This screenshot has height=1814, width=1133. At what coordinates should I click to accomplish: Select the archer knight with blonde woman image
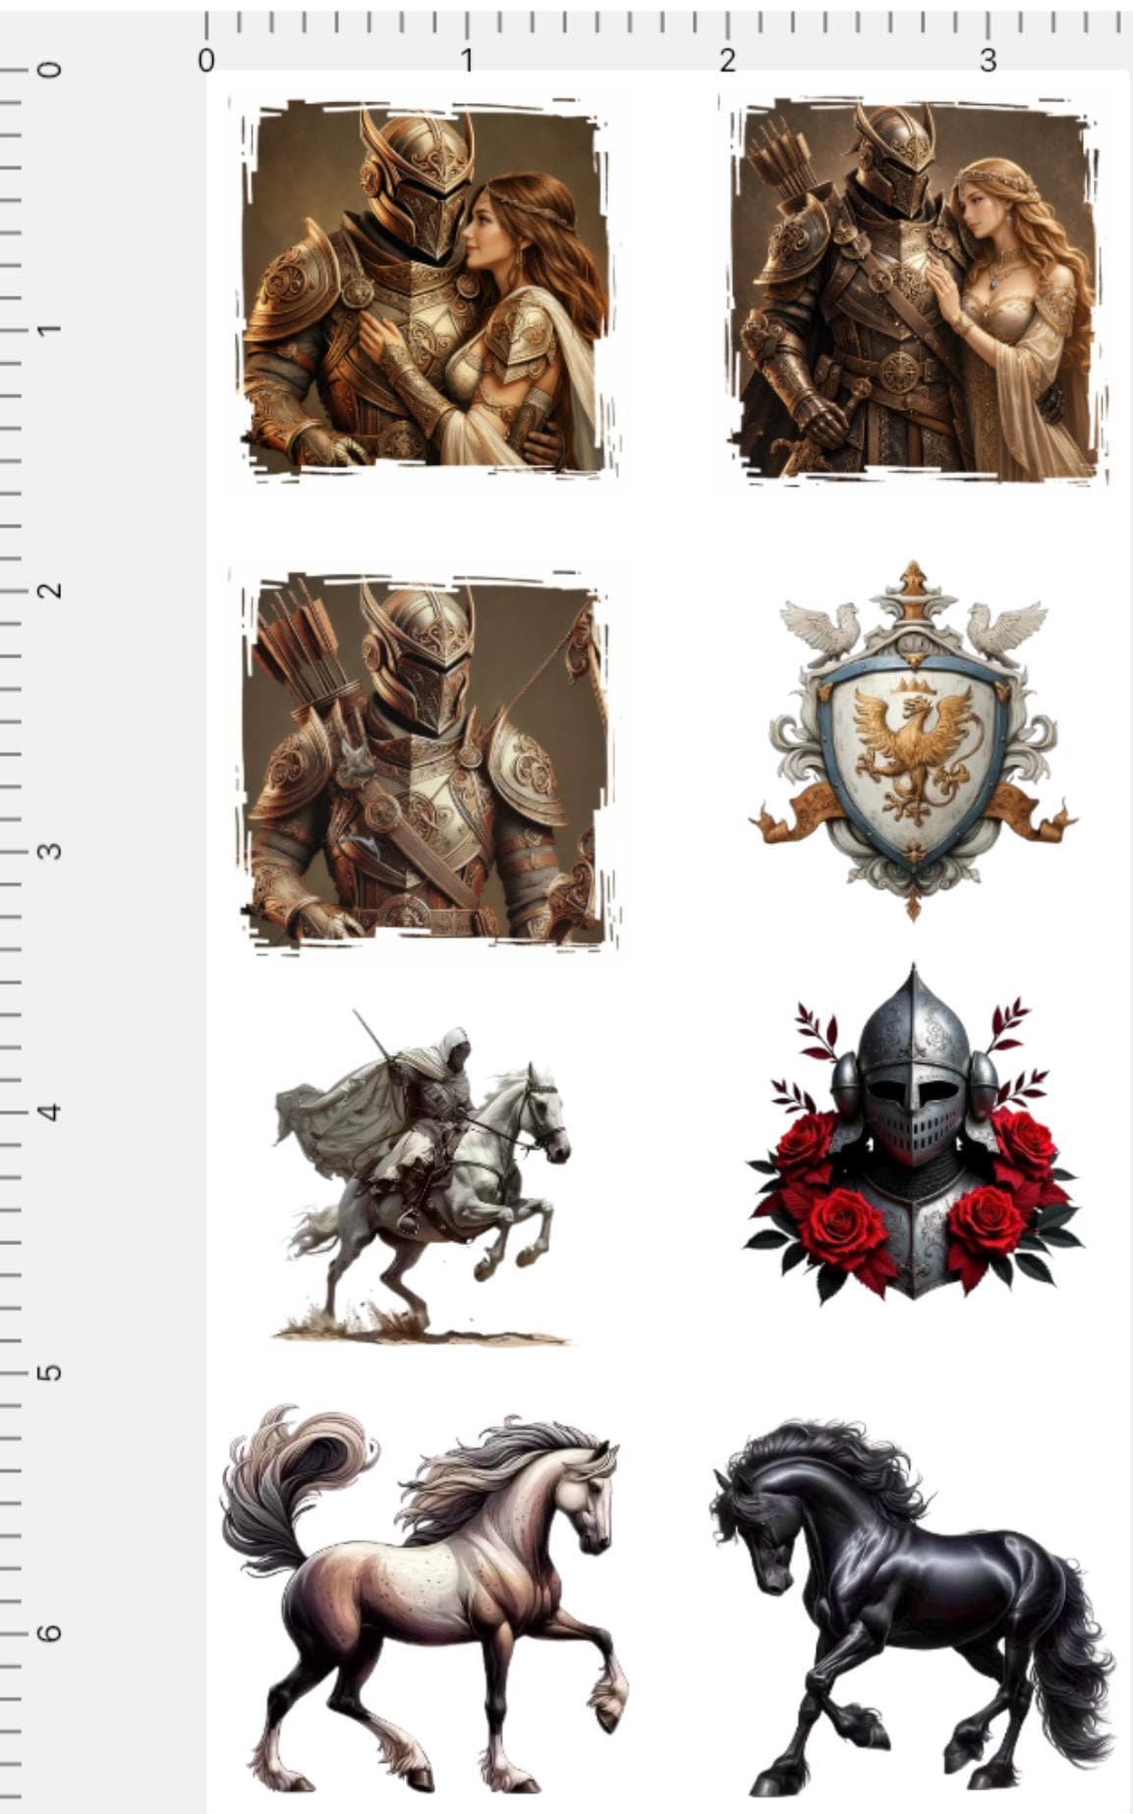pos(916,290)
